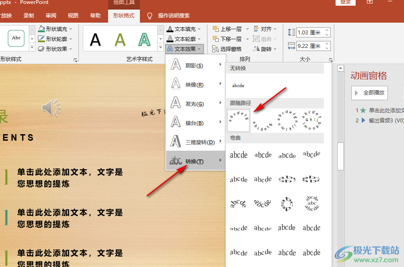Select the button follow path transform with Ghij
The image size is (404, 267).
(312, 120)
